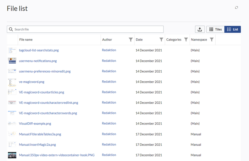249x161 pixels.
Task: Open the Date column filter
Action: [161, 40]
